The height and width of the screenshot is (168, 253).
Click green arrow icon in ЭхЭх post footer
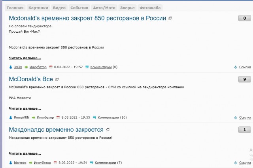point(26,67)
